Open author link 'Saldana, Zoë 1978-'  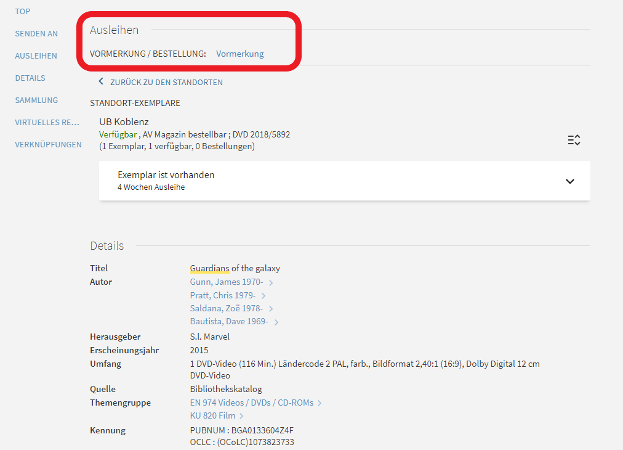click(x=227, y=309)
